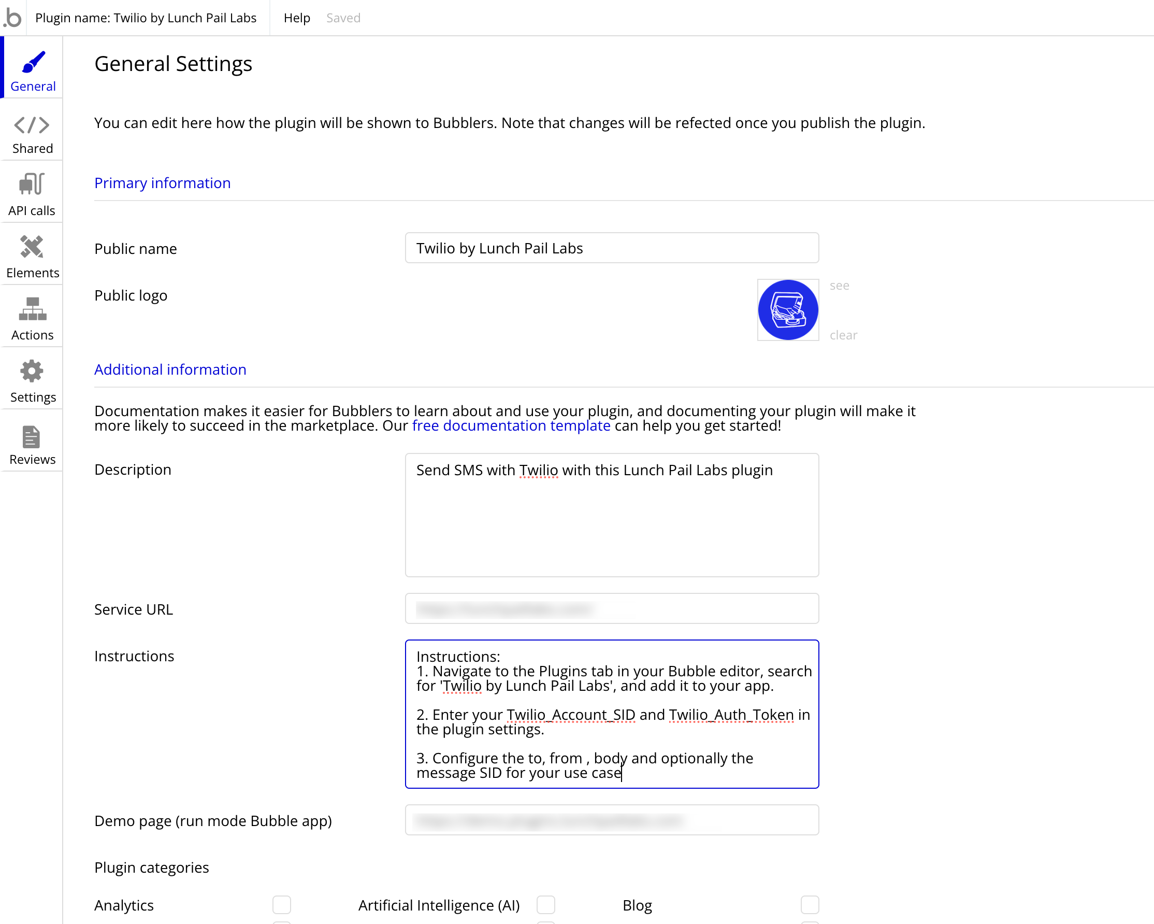Open the General brush icon tab

point(33,63)
